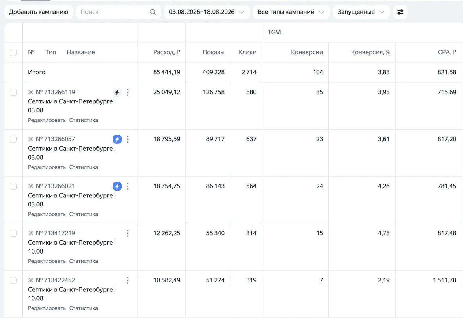Open three-dot menu for campaign 713266119
Viewport: 463px width, 318px height.
pos(128,92)
